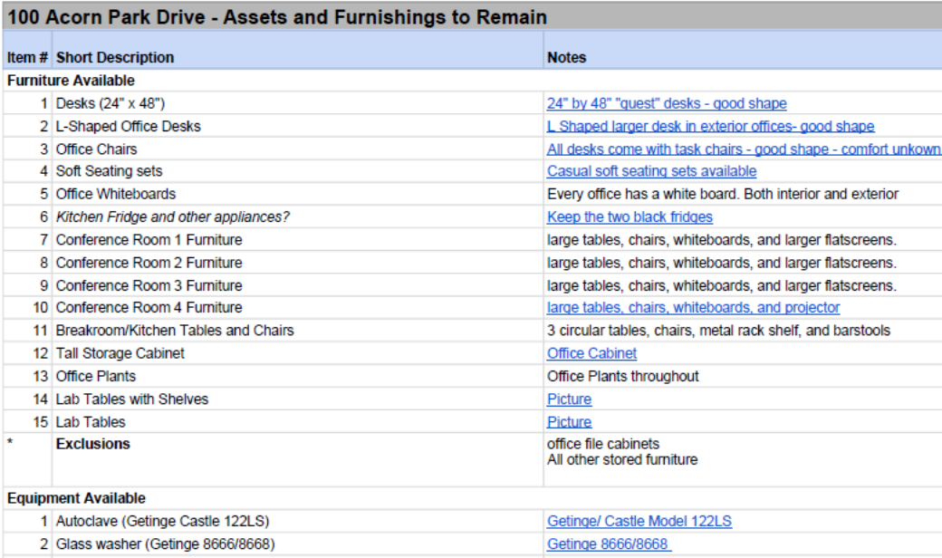The height and width of the screenshot is (558, 942).
Task: Click the Casual soft seating sets link
Action: click(651, 171)
